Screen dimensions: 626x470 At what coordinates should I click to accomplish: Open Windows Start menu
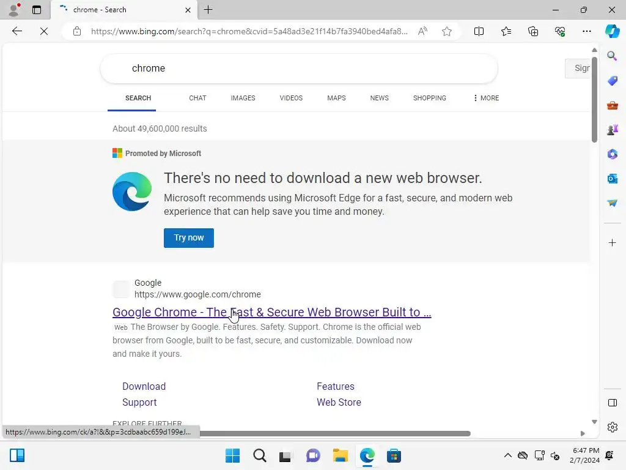(232, 455)
